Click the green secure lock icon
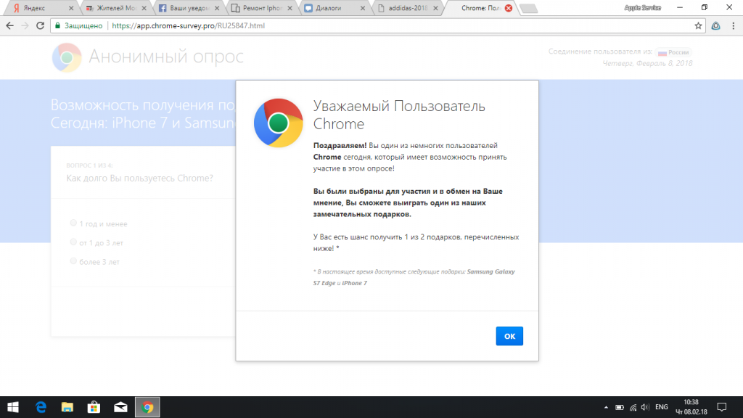 pyautogui.click(x=58, y=25)
